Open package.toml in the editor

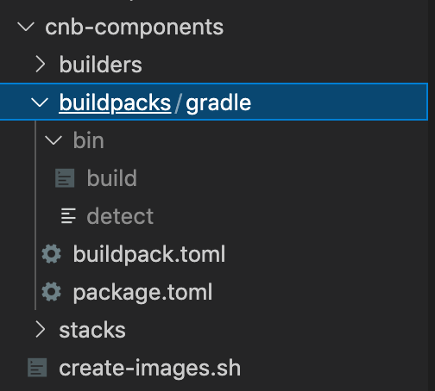point(142,293)
